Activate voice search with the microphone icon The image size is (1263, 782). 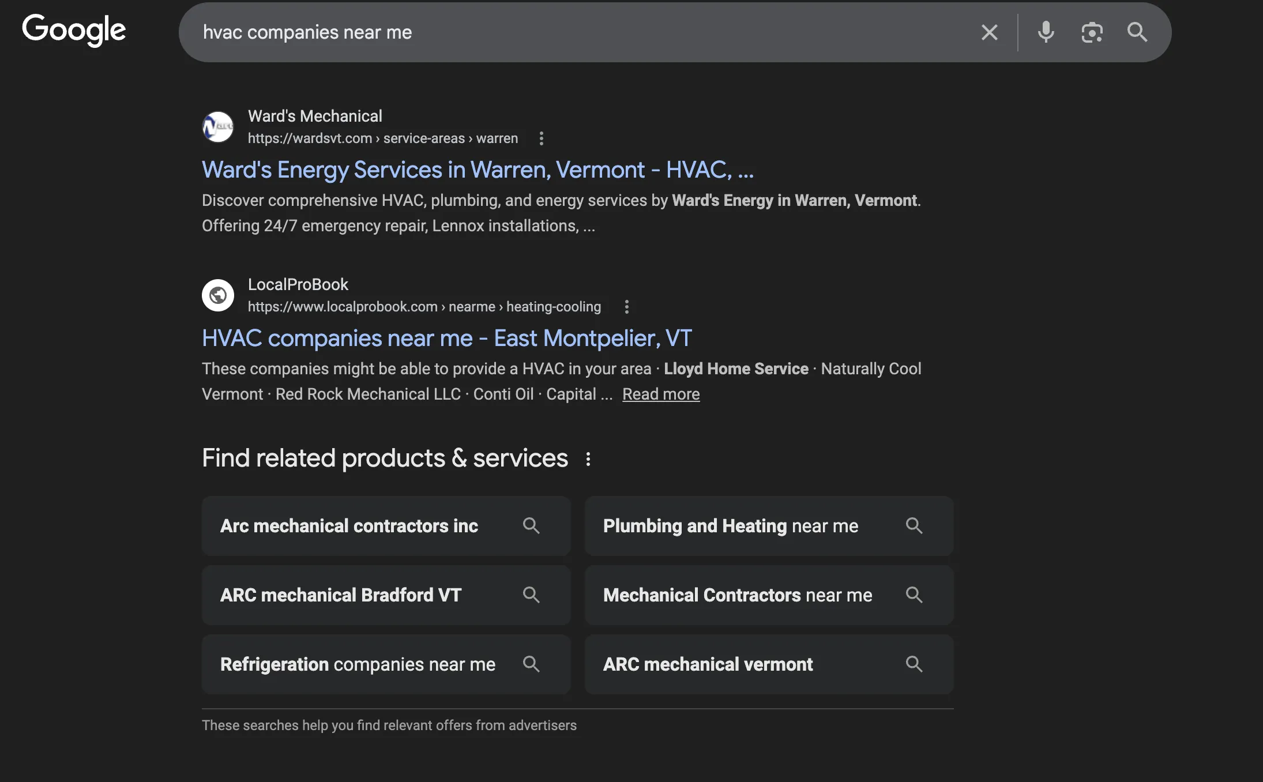click(x=1046, y=32)
